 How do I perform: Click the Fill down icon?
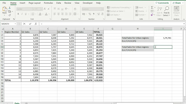pyautogui.click(x=152, y=11)
